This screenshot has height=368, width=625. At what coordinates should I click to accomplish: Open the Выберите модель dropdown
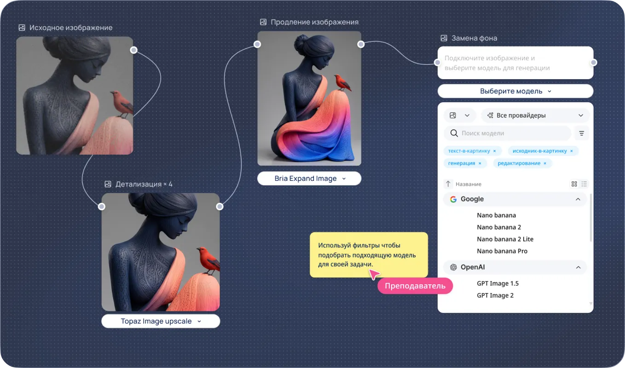tap(515, 91)
